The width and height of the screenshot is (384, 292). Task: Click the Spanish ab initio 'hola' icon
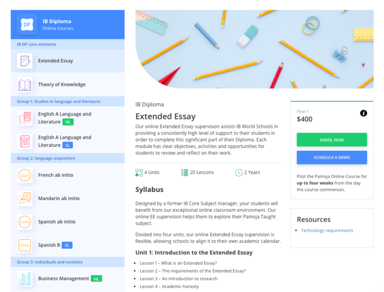25,222
